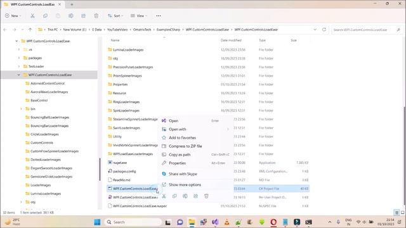This screenshot has width=406, height=228.
Task: Select the WPF.CustomControls.LoadEase.nuspec file
Action: pyautogui.click(x=140, y=206)
